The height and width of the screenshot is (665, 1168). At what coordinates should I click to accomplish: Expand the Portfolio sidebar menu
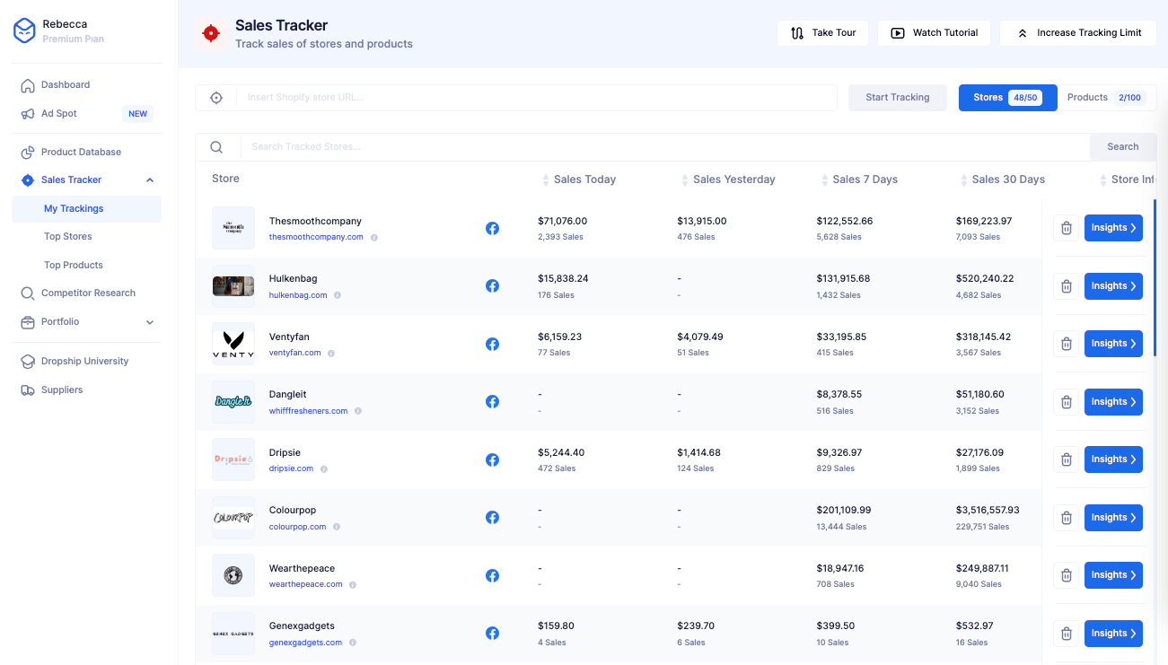150,322
